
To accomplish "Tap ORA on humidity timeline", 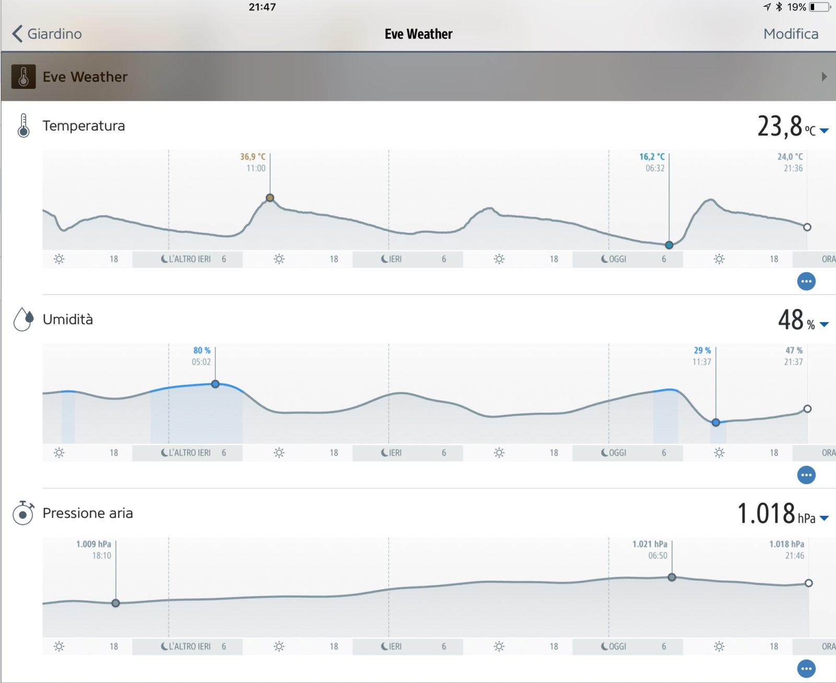I will (x=828, y=453).
